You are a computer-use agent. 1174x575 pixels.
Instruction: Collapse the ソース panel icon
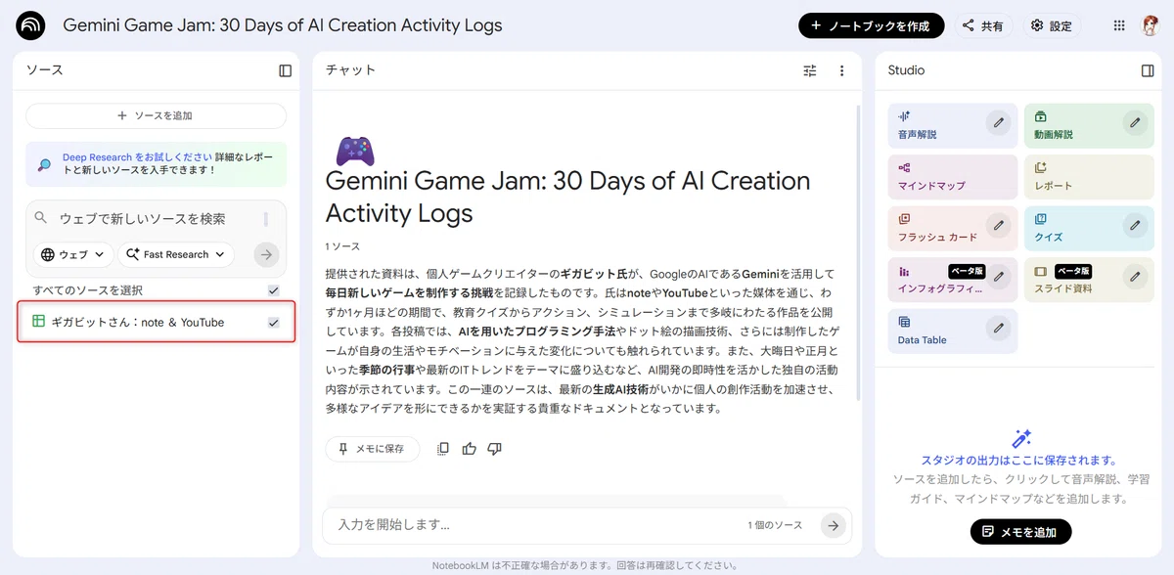[x=285, y=70]
